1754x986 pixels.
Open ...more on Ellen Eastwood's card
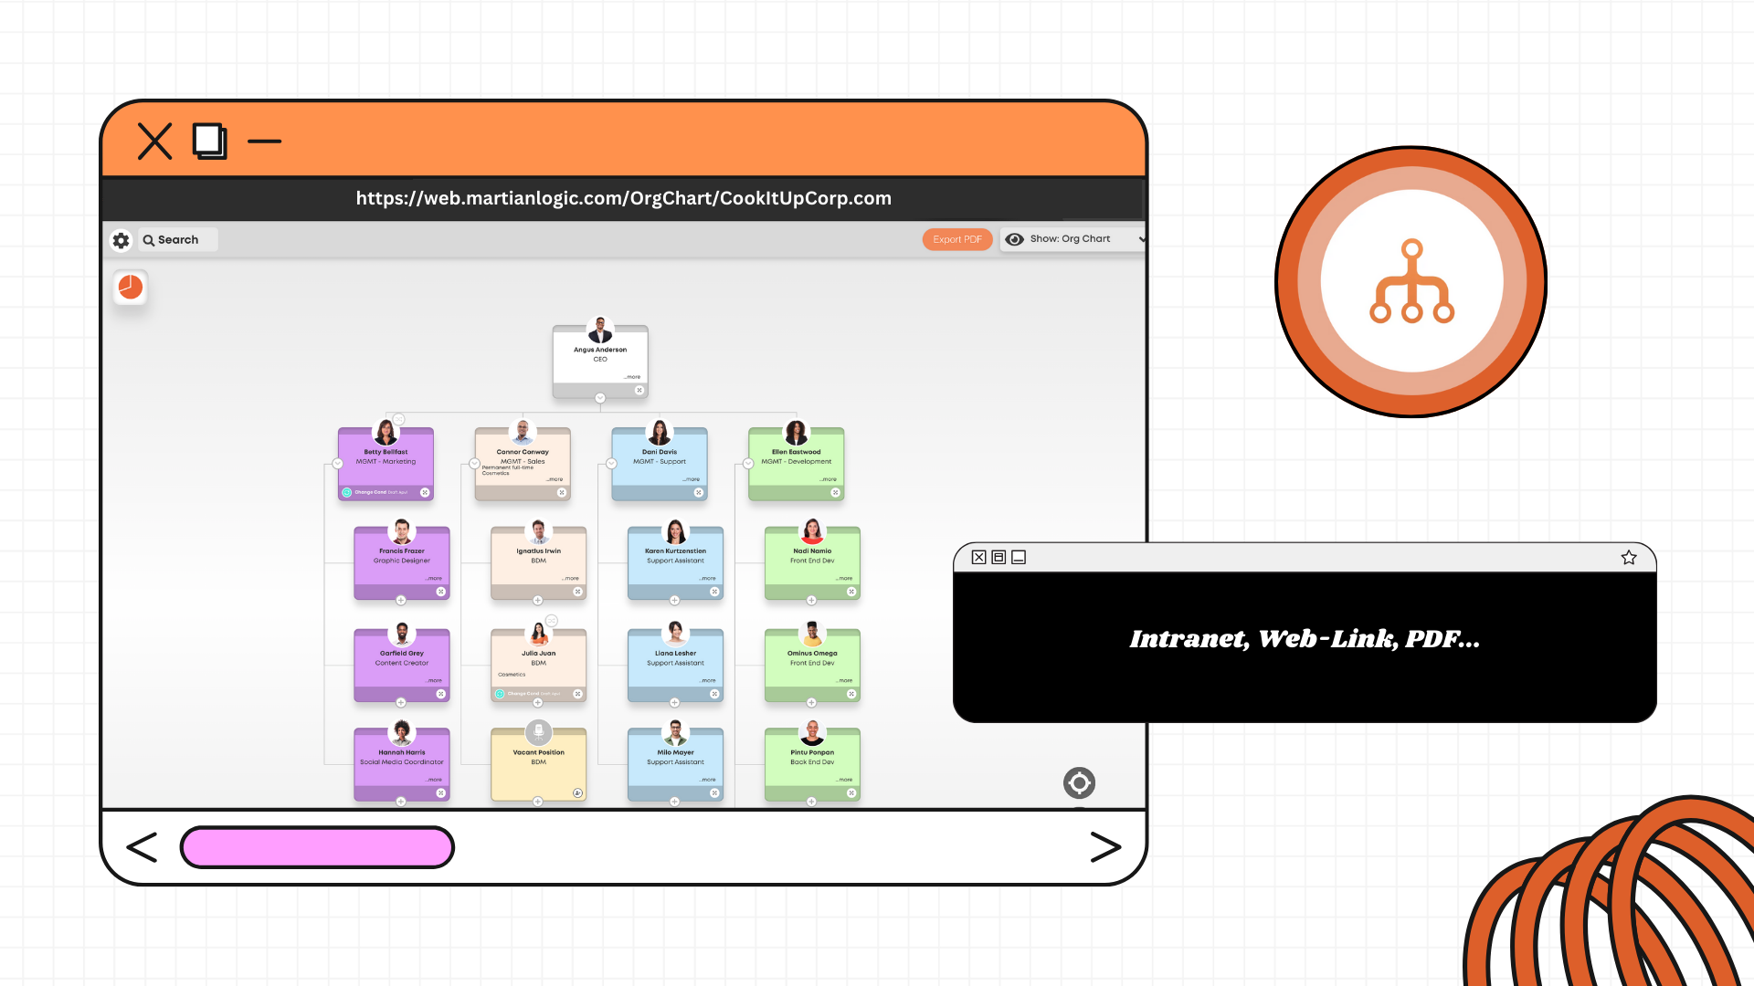[x=828, y=479]
